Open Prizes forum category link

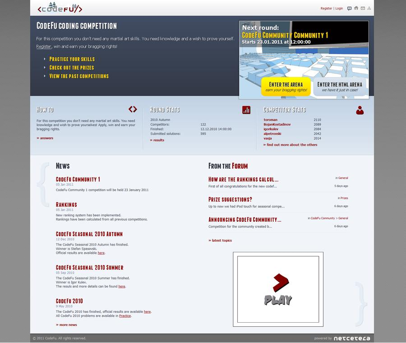[344, 198]
